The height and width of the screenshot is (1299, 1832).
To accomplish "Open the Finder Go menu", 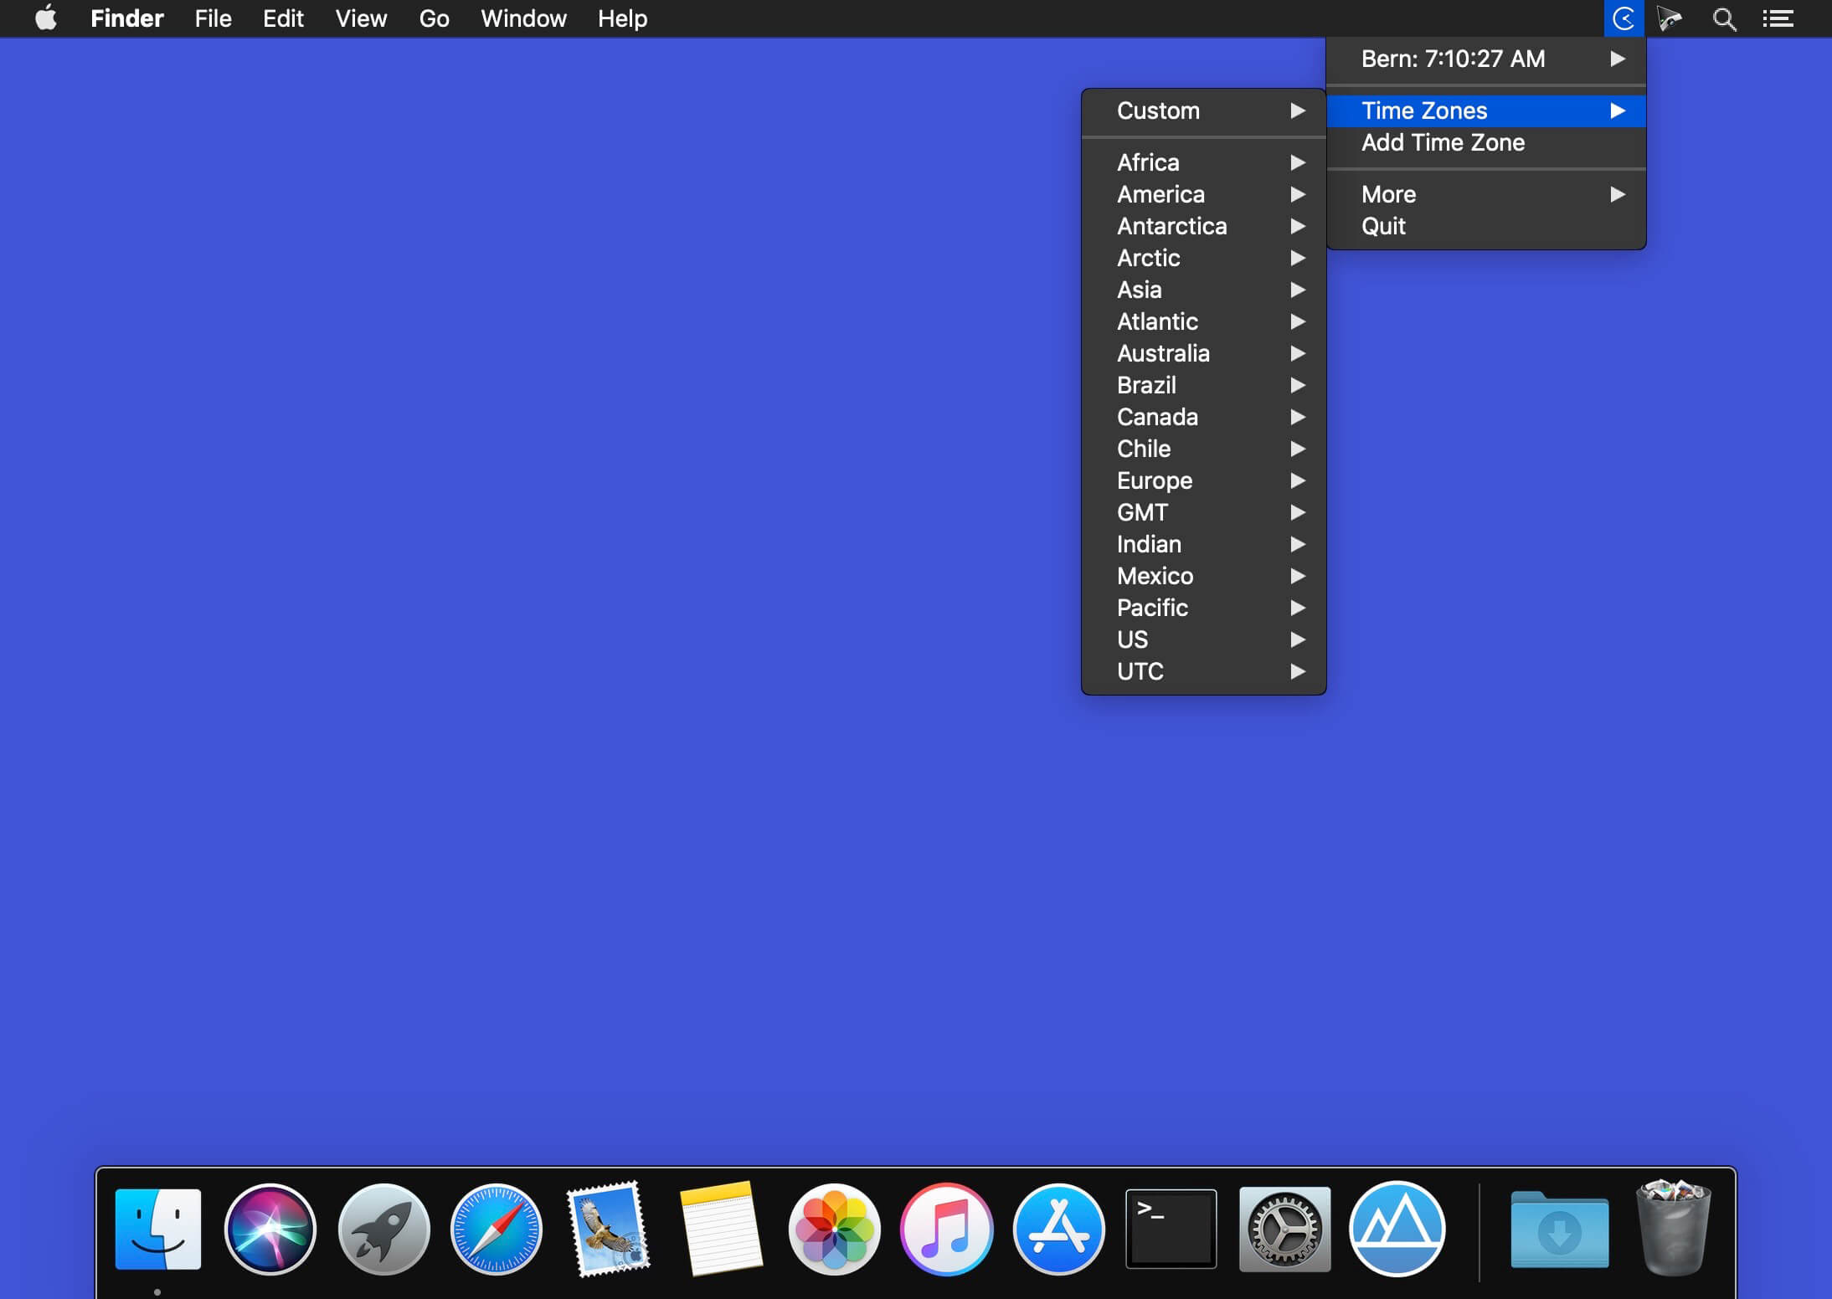I will tap(434, 18).
